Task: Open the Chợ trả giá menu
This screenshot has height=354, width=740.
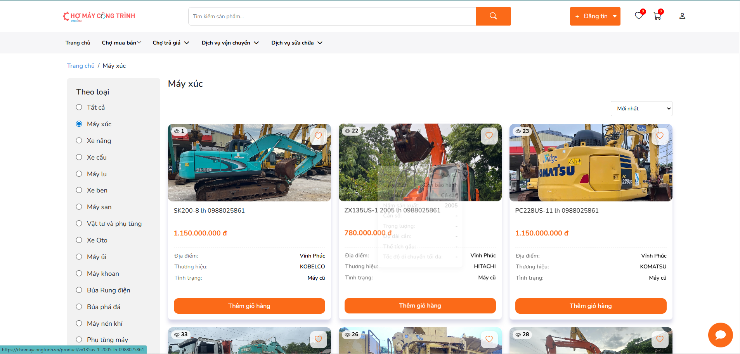Action: coord(171,43)
